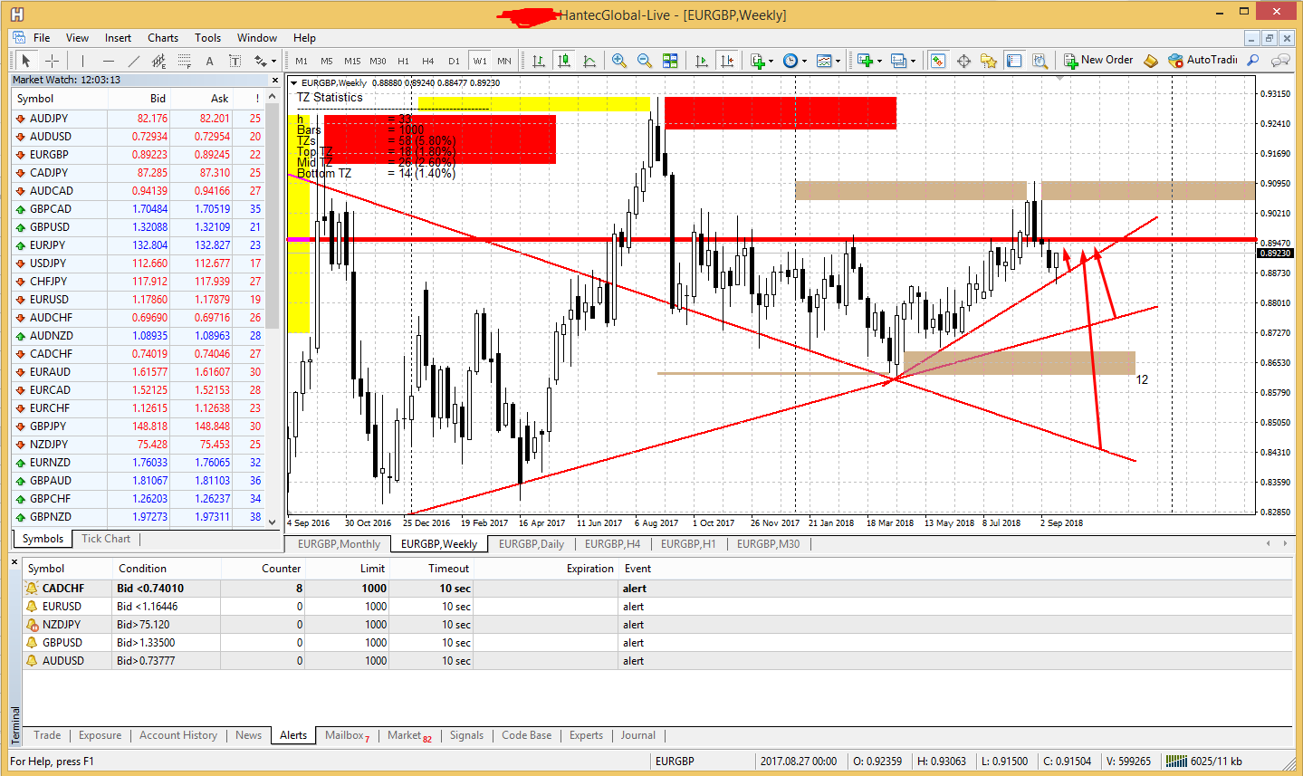
Task: Click the NZDJPY alert bell icon
Action: [33, 625]
